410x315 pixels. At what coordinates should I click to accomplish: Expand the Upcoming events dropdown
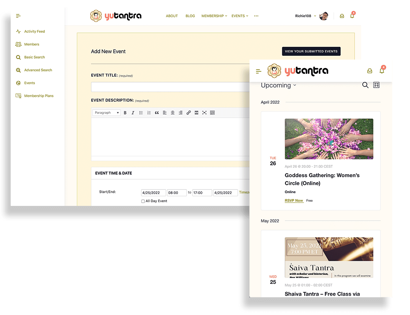279,85
